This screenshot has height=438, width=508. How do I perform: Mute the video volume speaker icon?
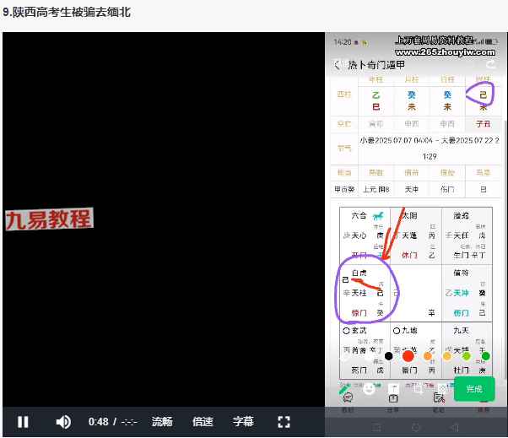(x=63, y=422)
